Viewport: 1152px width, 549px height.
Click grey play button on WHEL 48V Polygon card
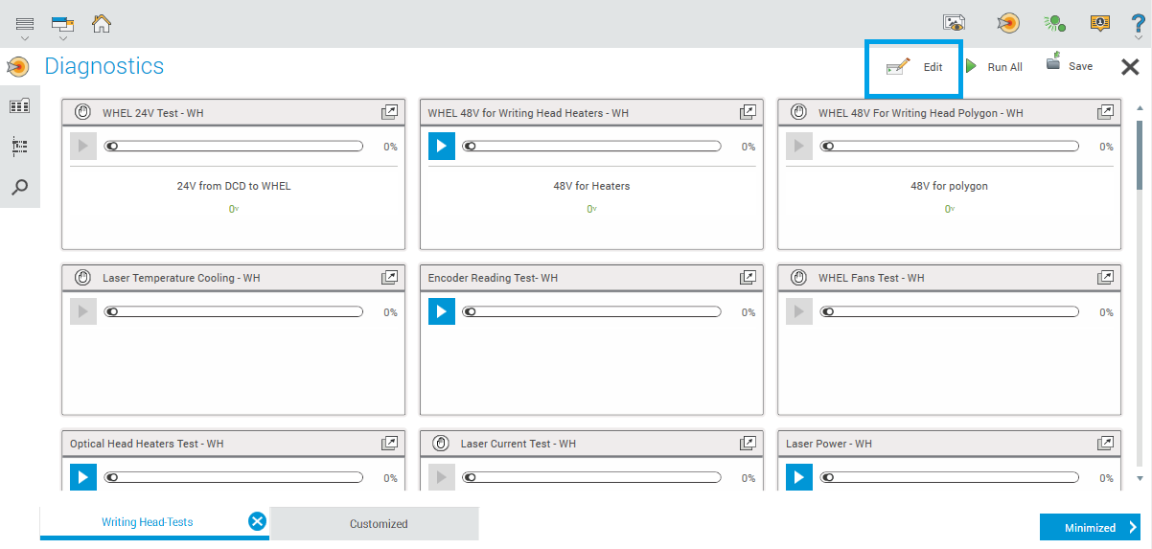click(x=799, y=147)
